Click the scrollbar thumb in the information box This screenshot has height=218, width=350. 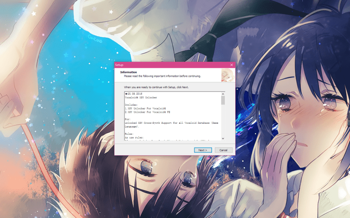pos(223,100)
